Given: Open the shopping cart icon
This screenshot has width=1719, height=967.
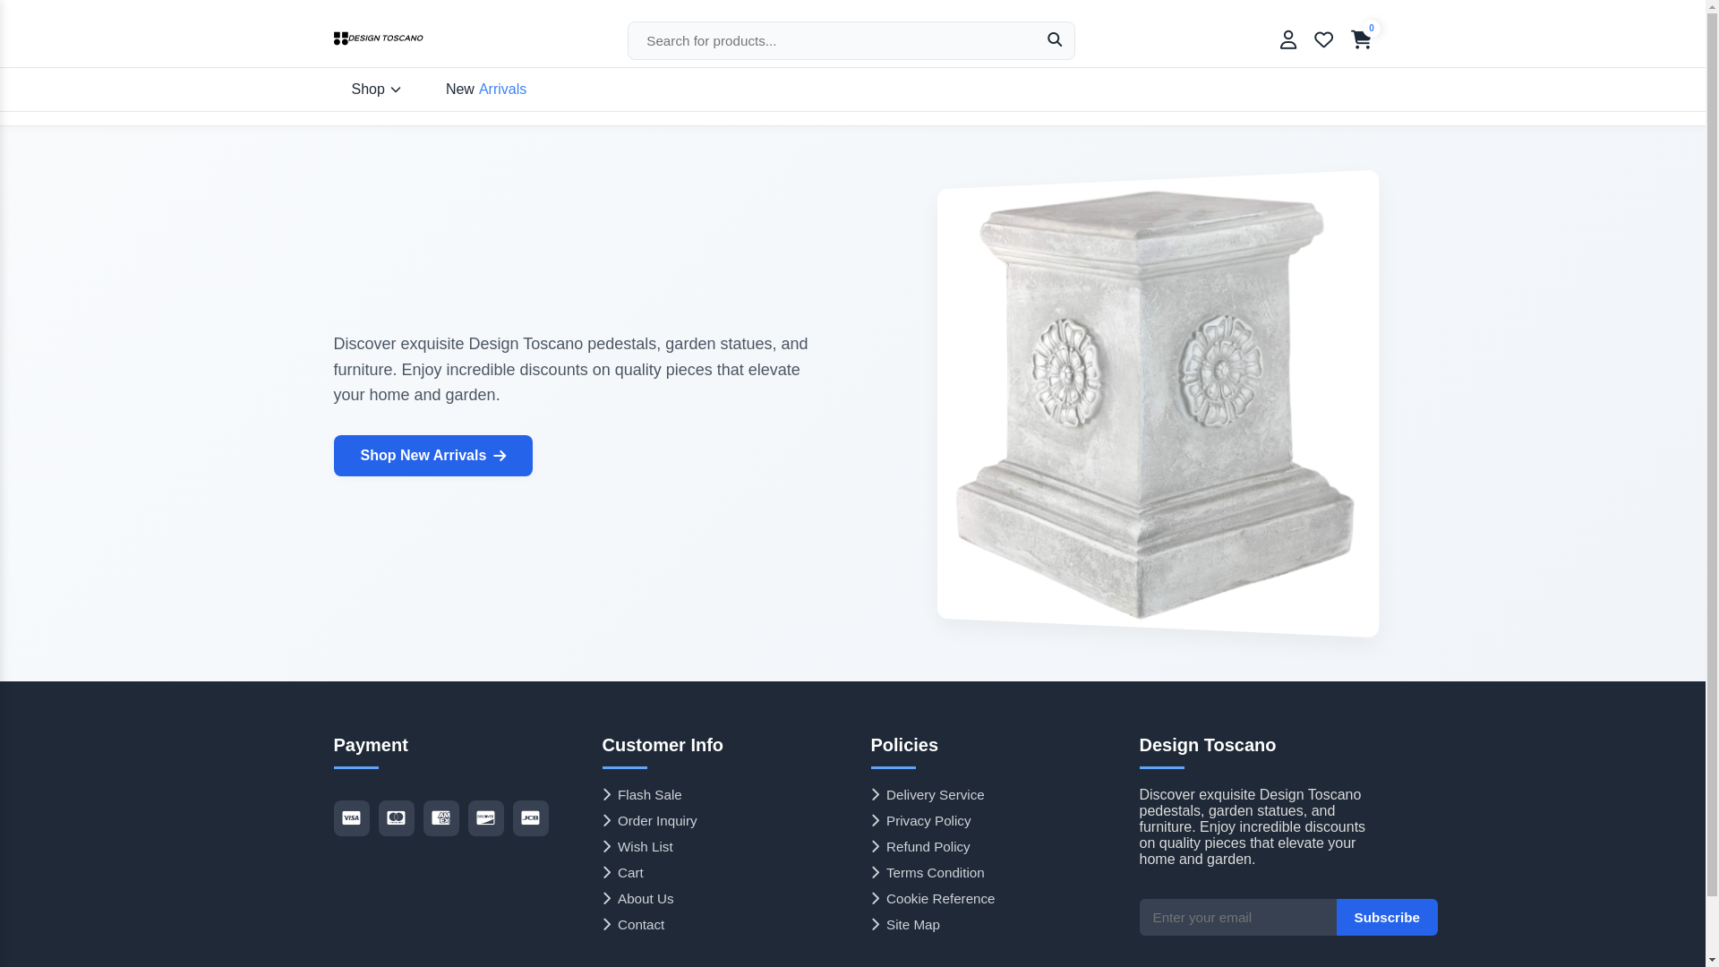Looking at the screenshot, I should [x=1361, y=39].
